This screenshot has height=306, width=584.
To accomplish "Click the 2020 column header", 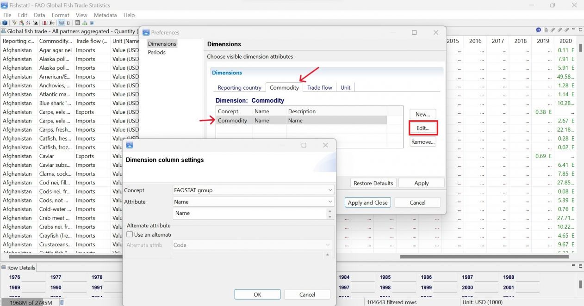I will (x=565, y=41).
